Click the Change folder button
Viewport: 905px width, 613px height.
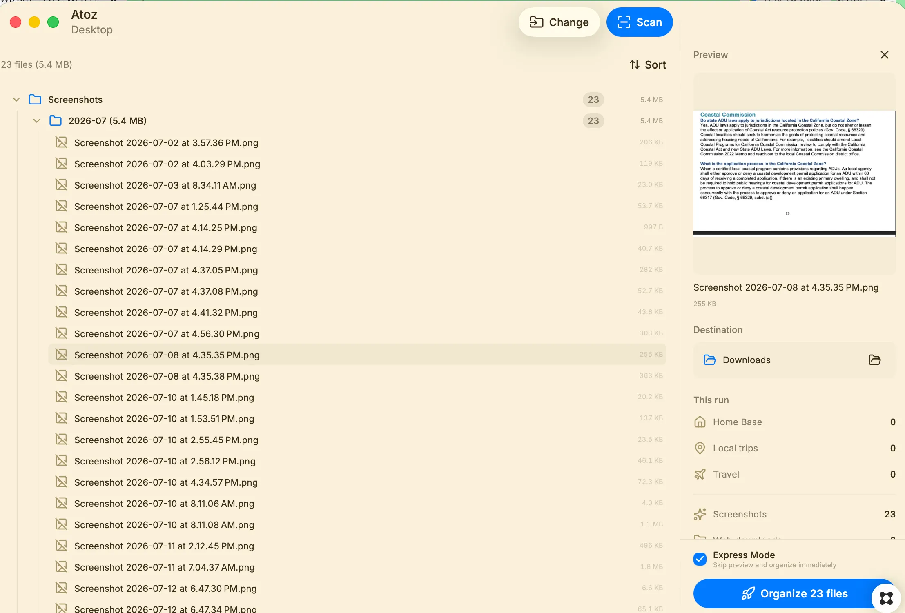(x=559, y=22)
